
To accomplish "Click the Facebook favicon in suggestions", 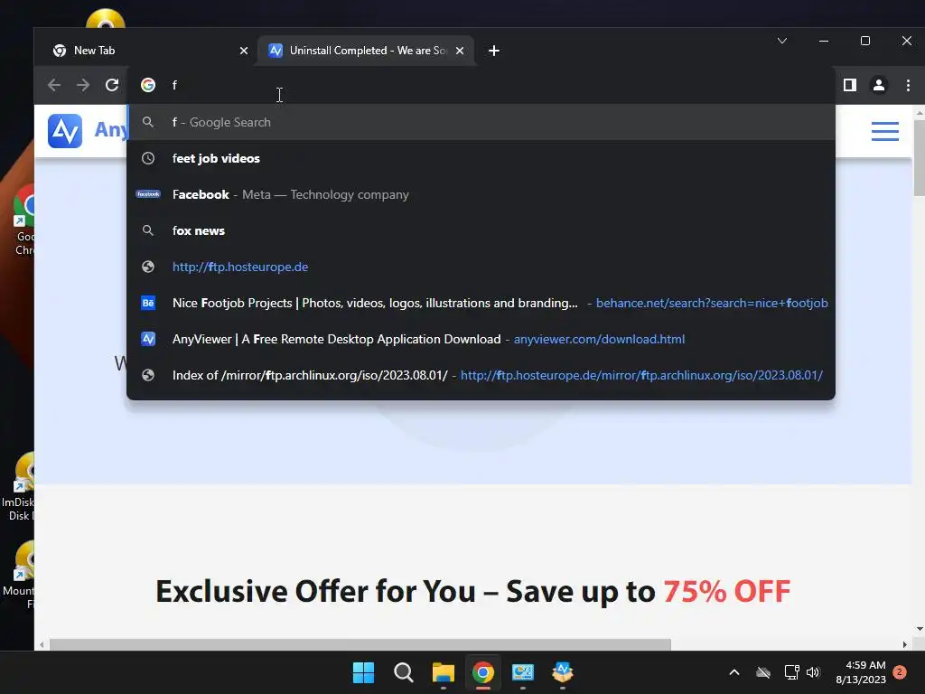I will pos(148,194).
